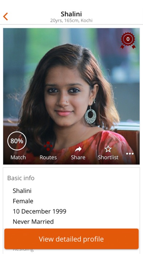Image resolution: width=143 pixels, height=254 pixels.
Task: Tap the red ribbon badge showing 0
Action: click(x=128, y=41)
